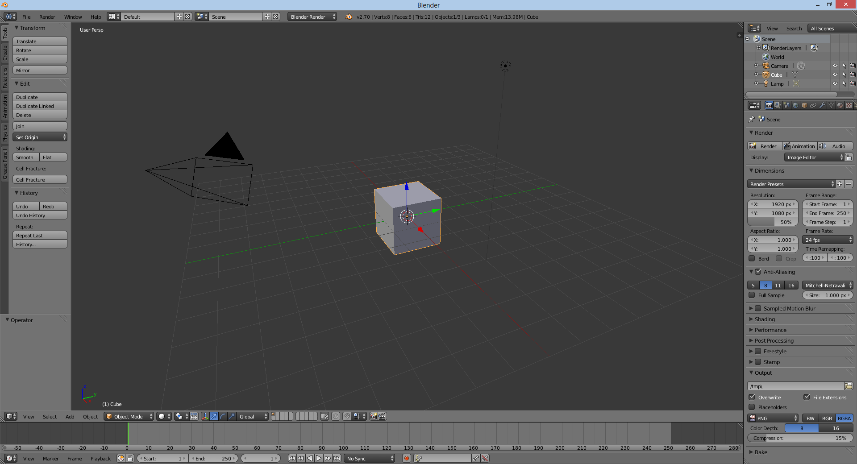This screenshot has height=464, width=857.
Task: Open the Object Mode dropdown
Action: [129, 417]
